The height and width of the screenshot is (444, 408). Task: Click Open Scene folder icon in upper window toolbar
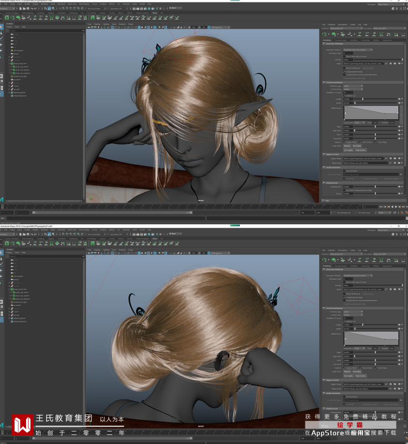tap(24, 9)
